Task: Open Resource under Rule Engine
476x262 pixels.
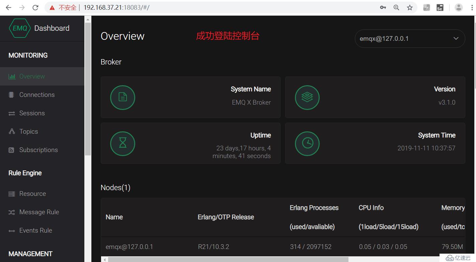Action: [42, 193]
